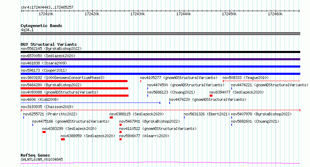Click the purple nsv6570050 variant bar
Image resolution: width=310 pixels, height=167 pixels.
(160, 59)
